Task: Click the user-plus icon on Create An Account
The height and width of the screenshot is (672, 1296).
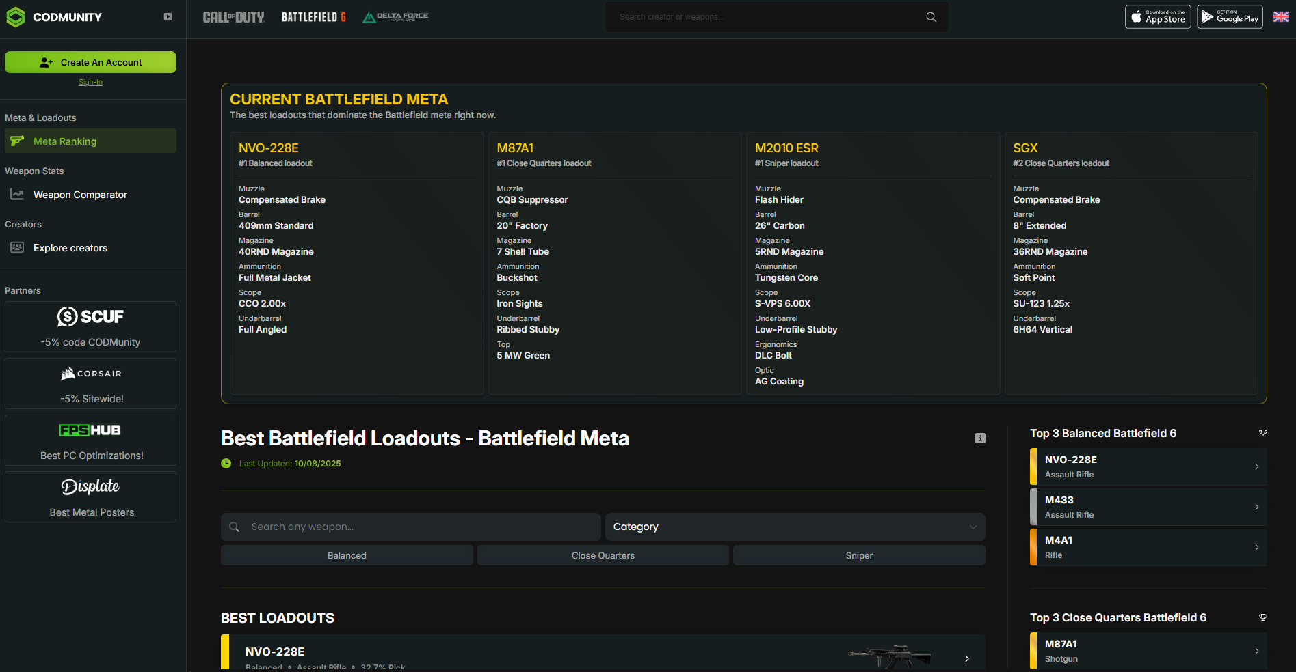Action: [x=46, y=62]
